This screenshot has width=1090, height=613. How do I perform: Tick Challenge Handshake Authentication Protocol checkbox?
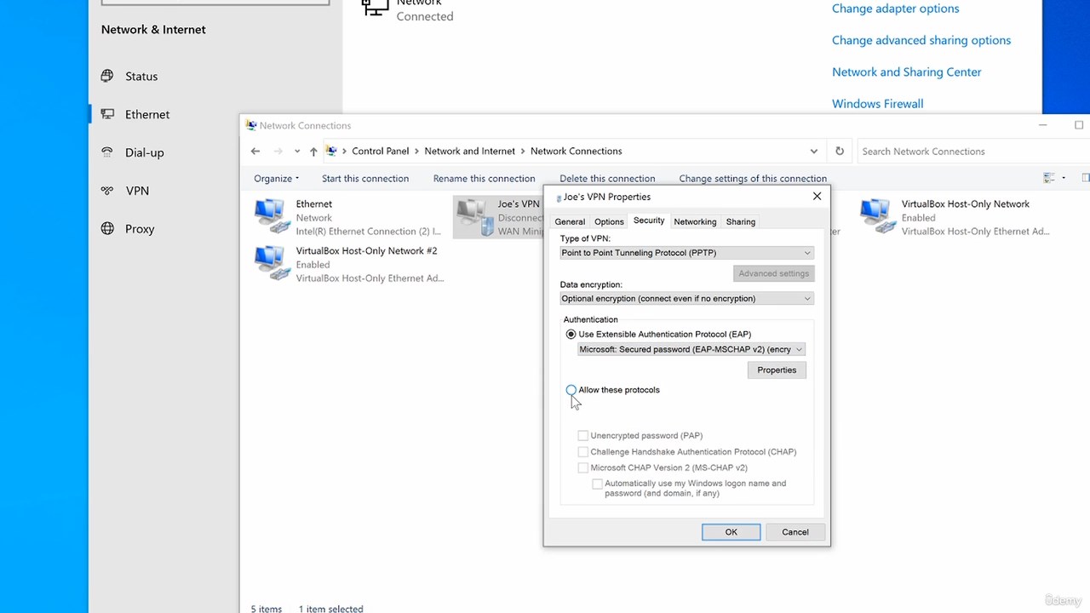(x=582, y=452)
